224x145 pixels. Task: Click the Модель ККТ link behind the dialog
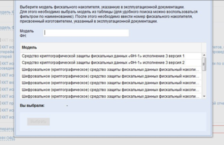coord(7,12)
